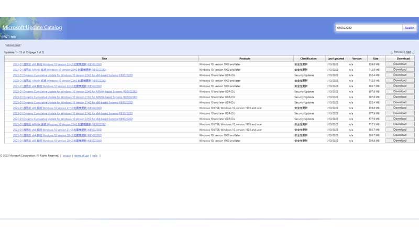The height and width of the screenshot is (236, 419).
Task: Download Dynamic Update 22H2 for x64-based Systems
Action: click(400, 119)
